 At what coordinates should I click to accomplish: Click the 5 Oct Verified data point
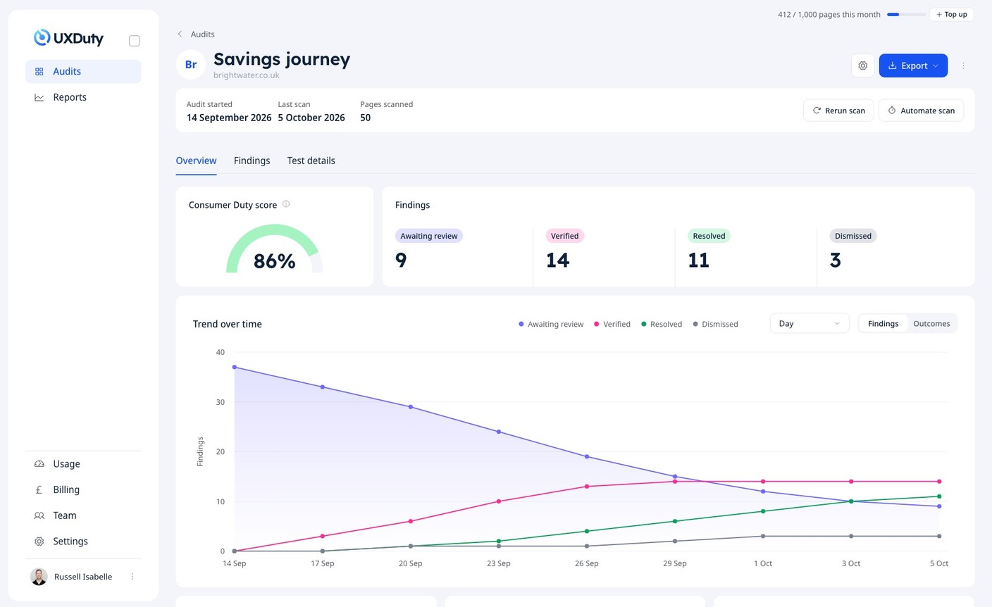pos(939,482)
